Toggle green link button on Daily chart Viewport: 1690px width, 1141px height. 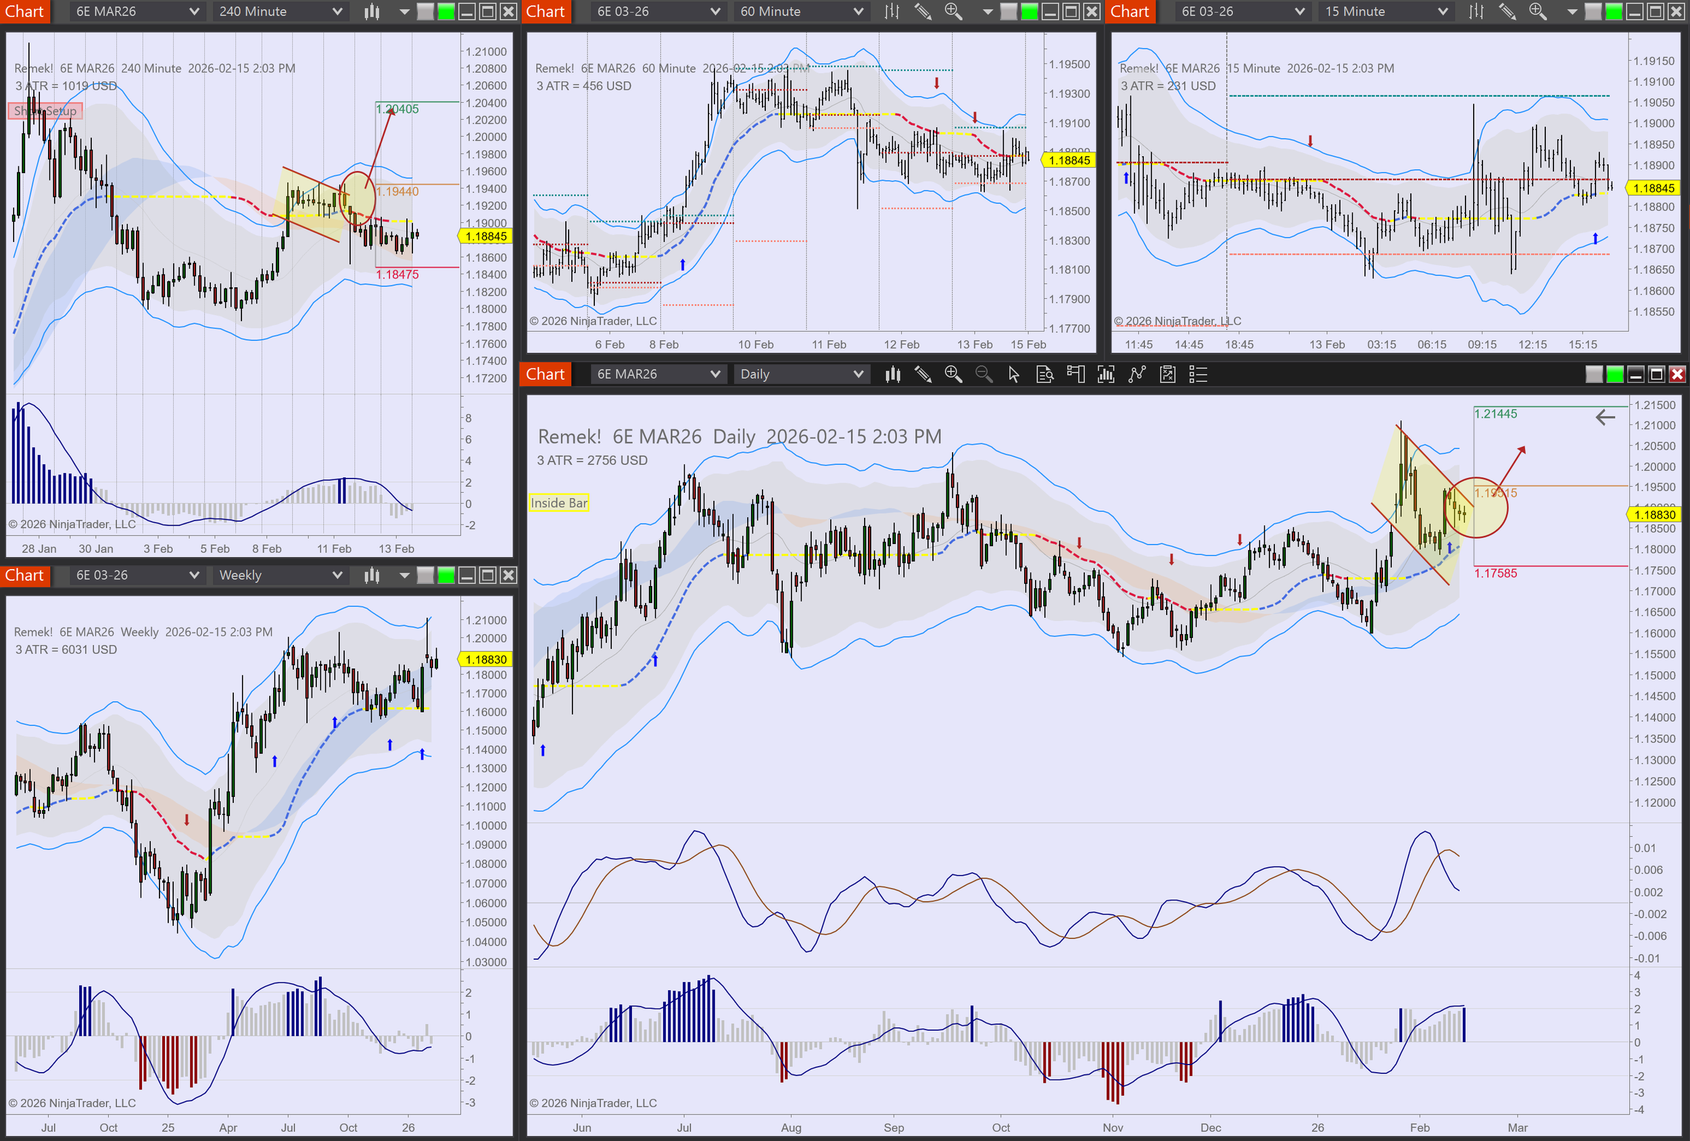[1614, 374]
